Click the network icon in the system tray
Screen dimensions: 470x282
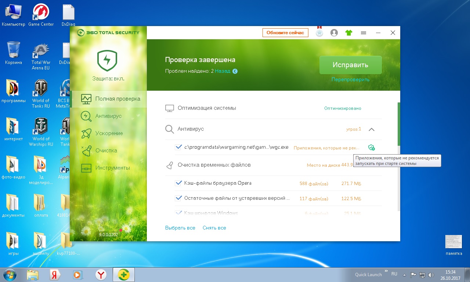(x=422, y=274)
